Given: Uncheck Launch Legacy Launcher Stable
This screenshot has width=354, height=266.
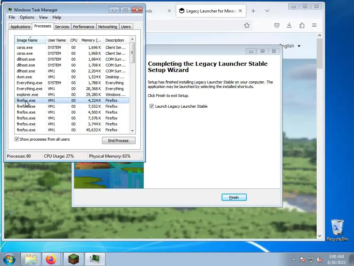Looking at the screenshot, I should click(x=151, y=106).
